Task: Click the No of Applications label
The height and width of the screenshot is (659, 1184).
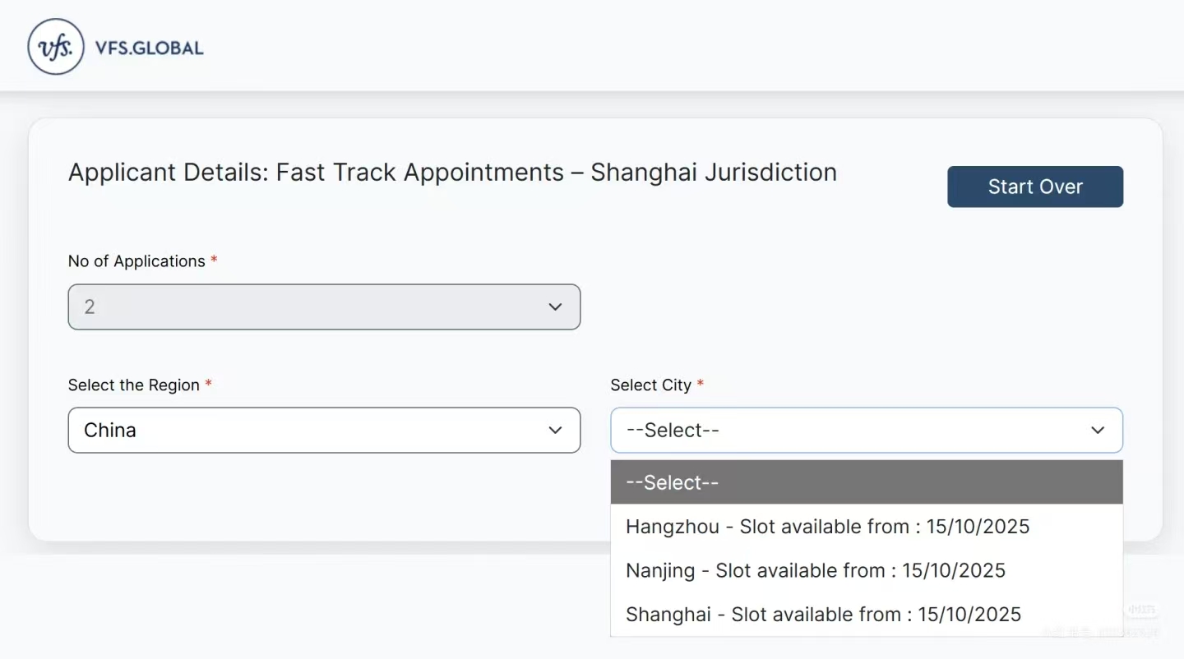Action: click(136, 261)
